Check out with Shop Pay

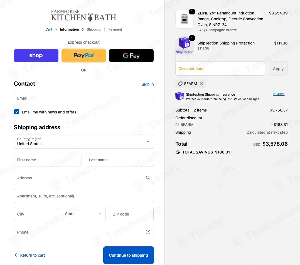pyautogui.click(x=36, y=56)
